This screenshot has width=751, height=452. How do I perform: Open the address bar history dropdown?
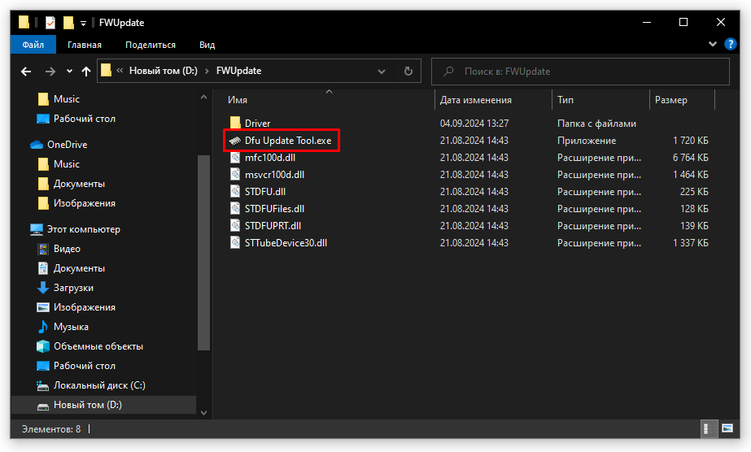(x=382, y=72)
